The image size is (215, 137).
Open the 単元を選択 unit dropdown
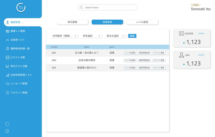115,36
